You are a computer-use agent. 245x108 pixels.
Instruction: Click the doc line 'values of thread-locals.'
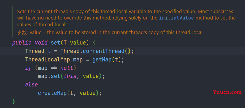43,24
